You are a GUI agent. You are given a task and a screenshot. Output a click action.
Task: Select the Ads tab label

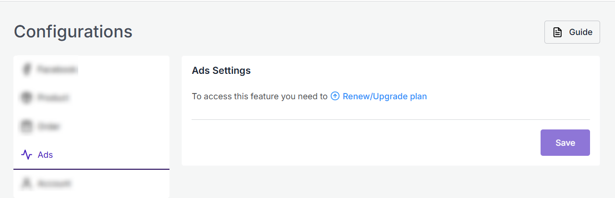[x=45, y=155]
